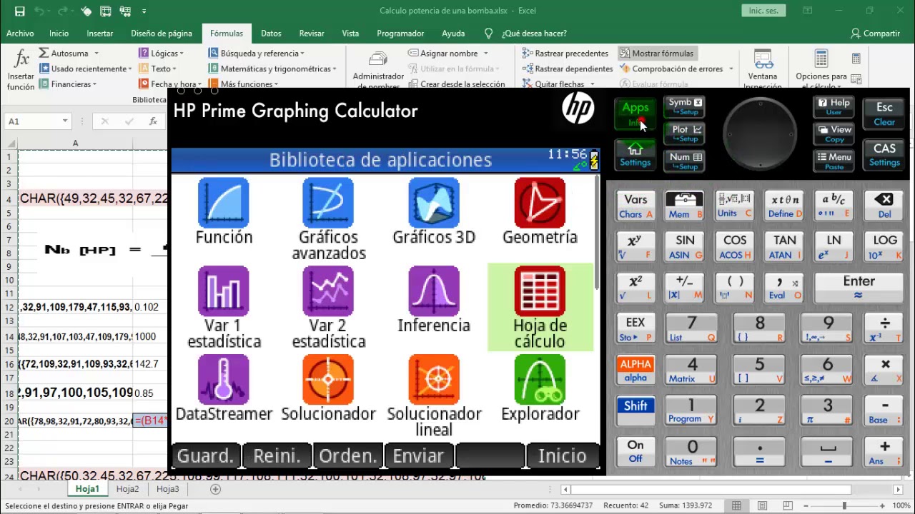The width and height of the screenshot is (915, 514).
Task: Click the calculator Help key
Action: tap(834, 107)
